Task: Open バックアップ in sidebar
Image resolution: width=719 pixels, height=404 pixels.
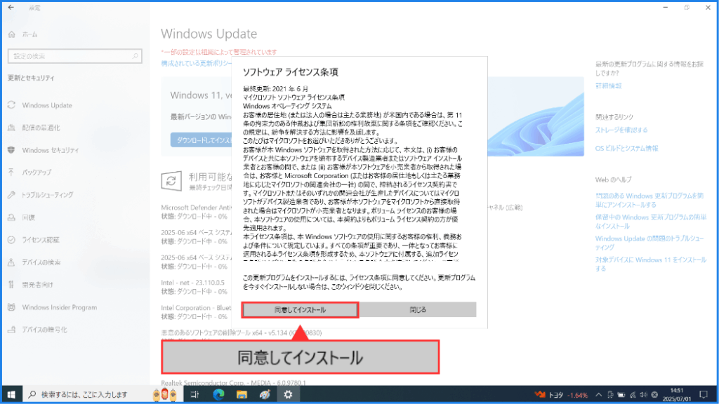Action: (x=37, y=173)
